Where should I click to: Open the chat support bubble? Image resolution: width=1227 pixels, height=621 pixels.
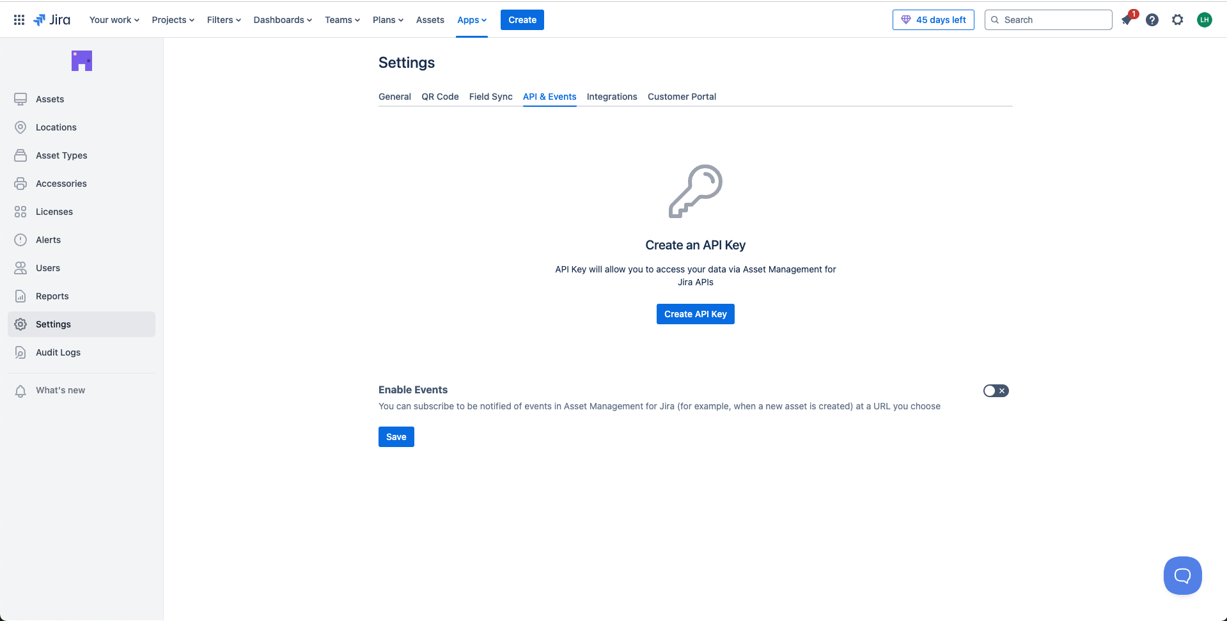pos(1182,576)
